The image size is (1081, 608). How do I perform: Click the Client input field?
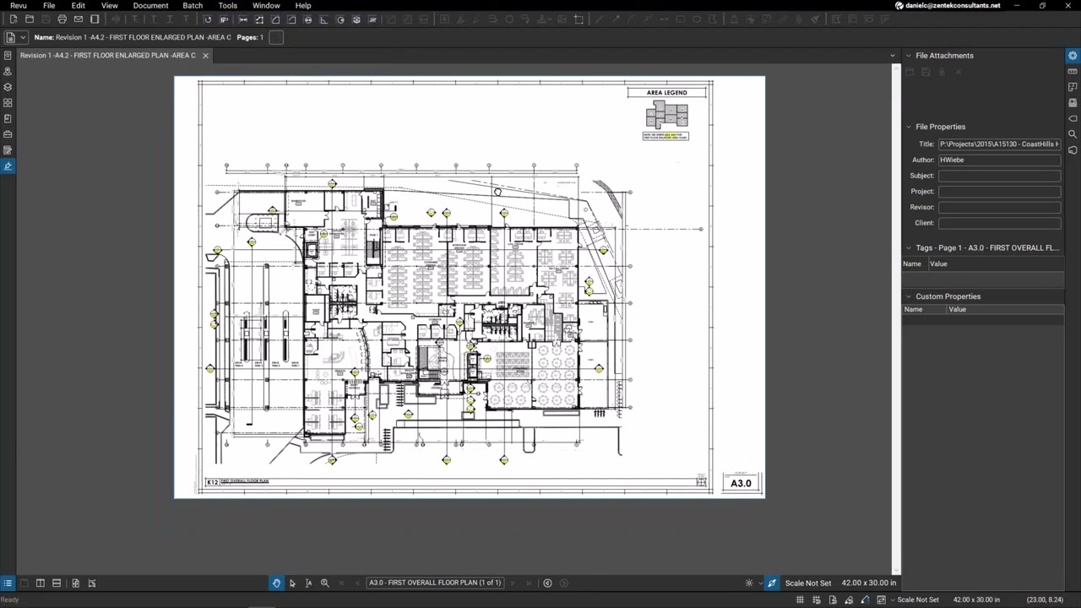click(999, 223)
